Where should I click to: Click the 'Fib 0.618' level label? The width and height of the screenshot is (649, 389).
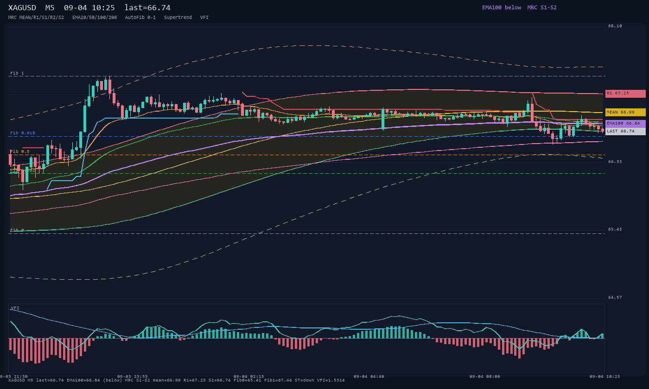23,133
